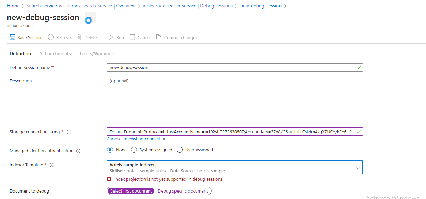Select the None authentication radio button
This screenshot has height=199, width=426.
[110, 149]
